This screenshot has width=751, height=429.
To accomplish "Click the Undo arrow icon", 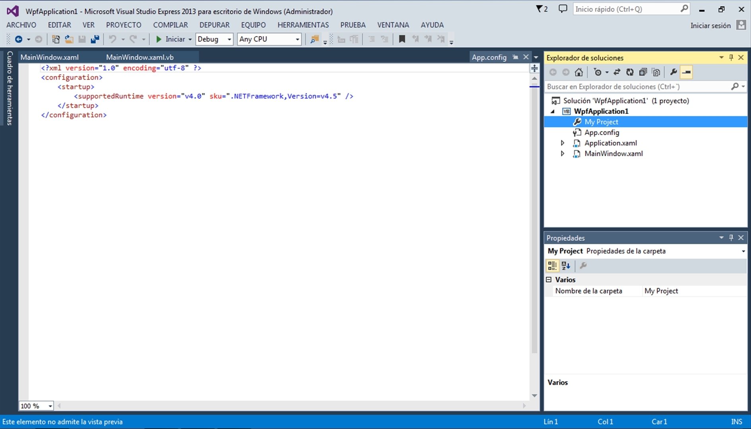I will (x=113, y=39).
